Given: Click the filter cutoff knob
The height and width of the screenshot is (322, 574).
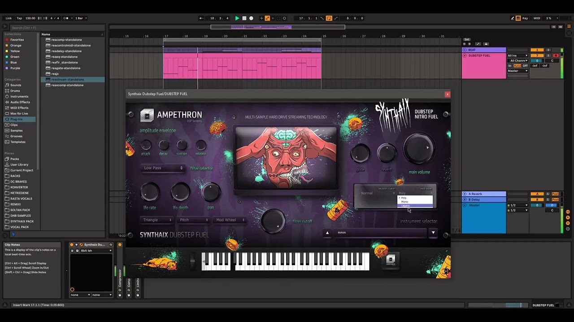Looking at the screenshot, I should (273, 221).
